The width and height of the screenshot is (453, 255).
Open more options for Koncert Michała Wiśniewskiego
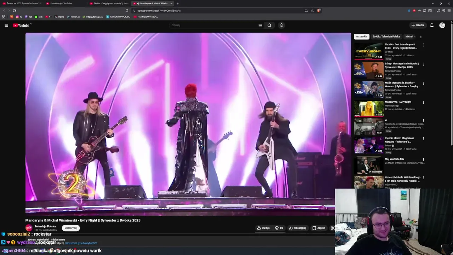tap(423, 178)
